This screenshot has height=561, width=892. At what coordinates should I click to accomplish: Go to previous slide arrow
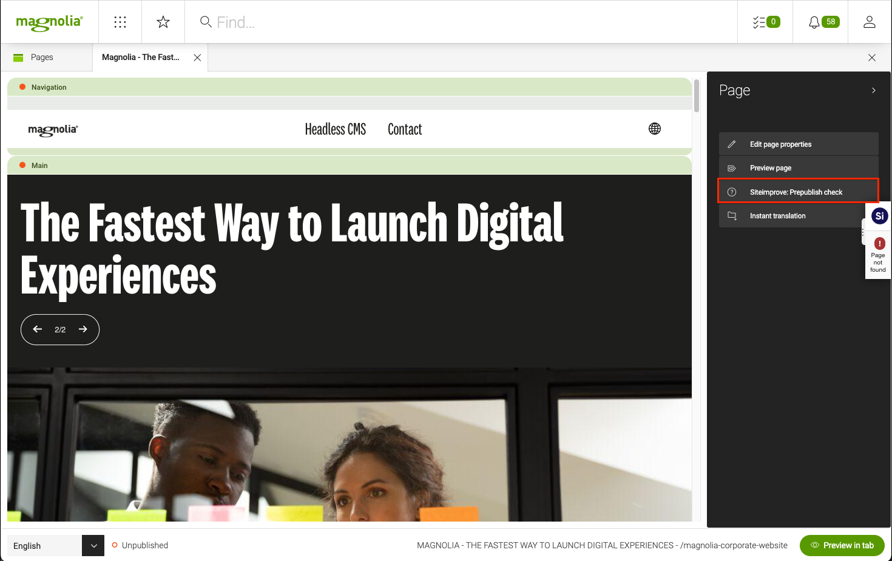point(38,329)
